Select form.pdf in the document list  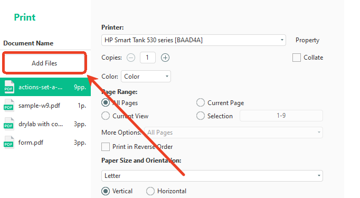[x=45, y=143]
